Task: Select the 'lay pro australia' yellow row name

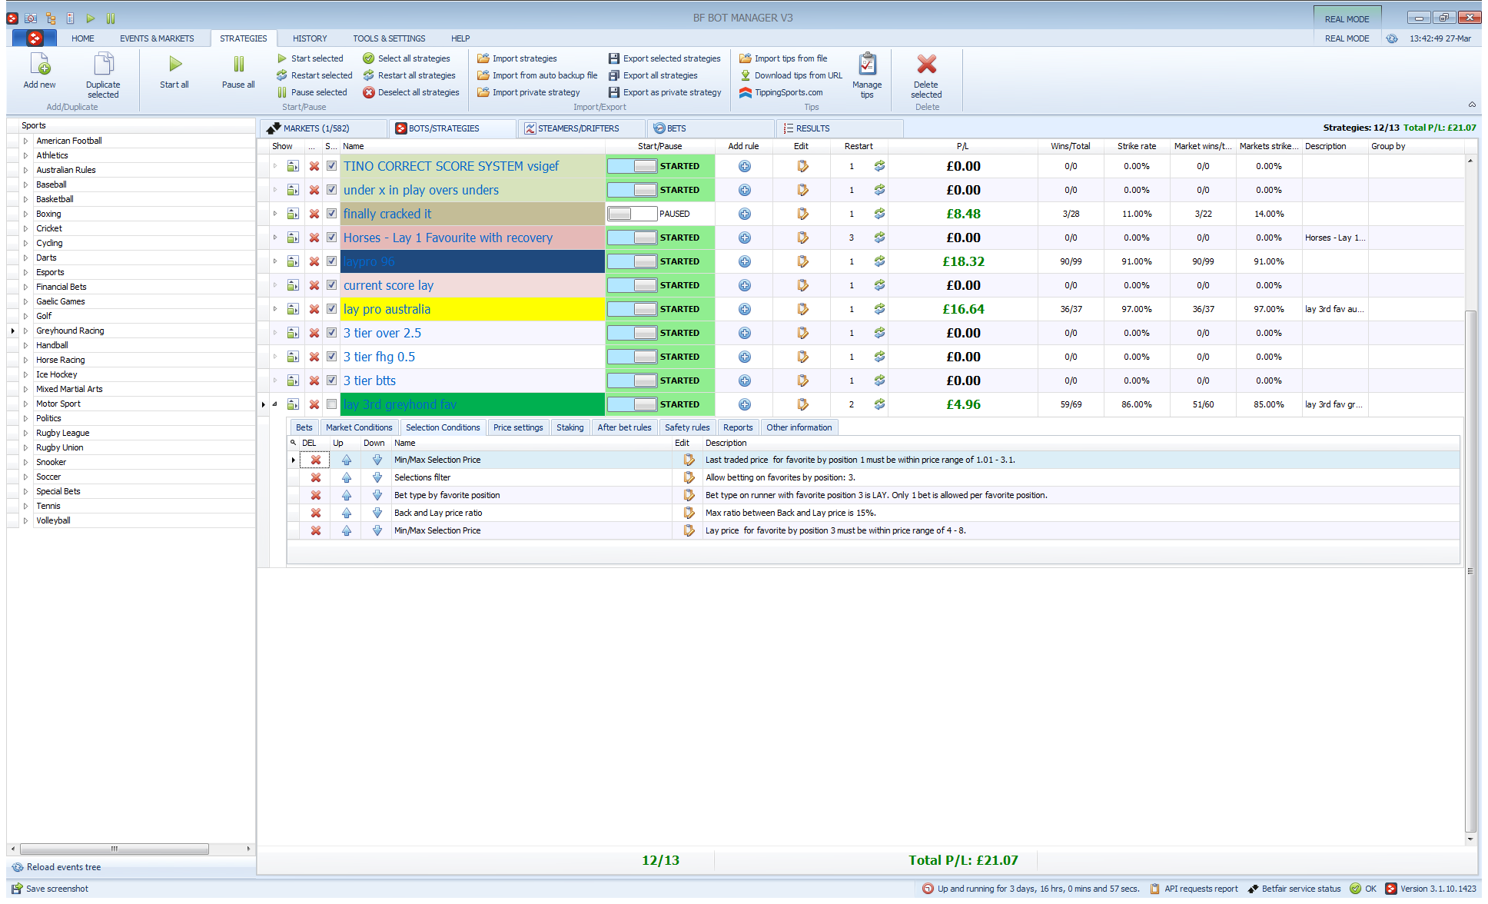Action: point(472,309)
